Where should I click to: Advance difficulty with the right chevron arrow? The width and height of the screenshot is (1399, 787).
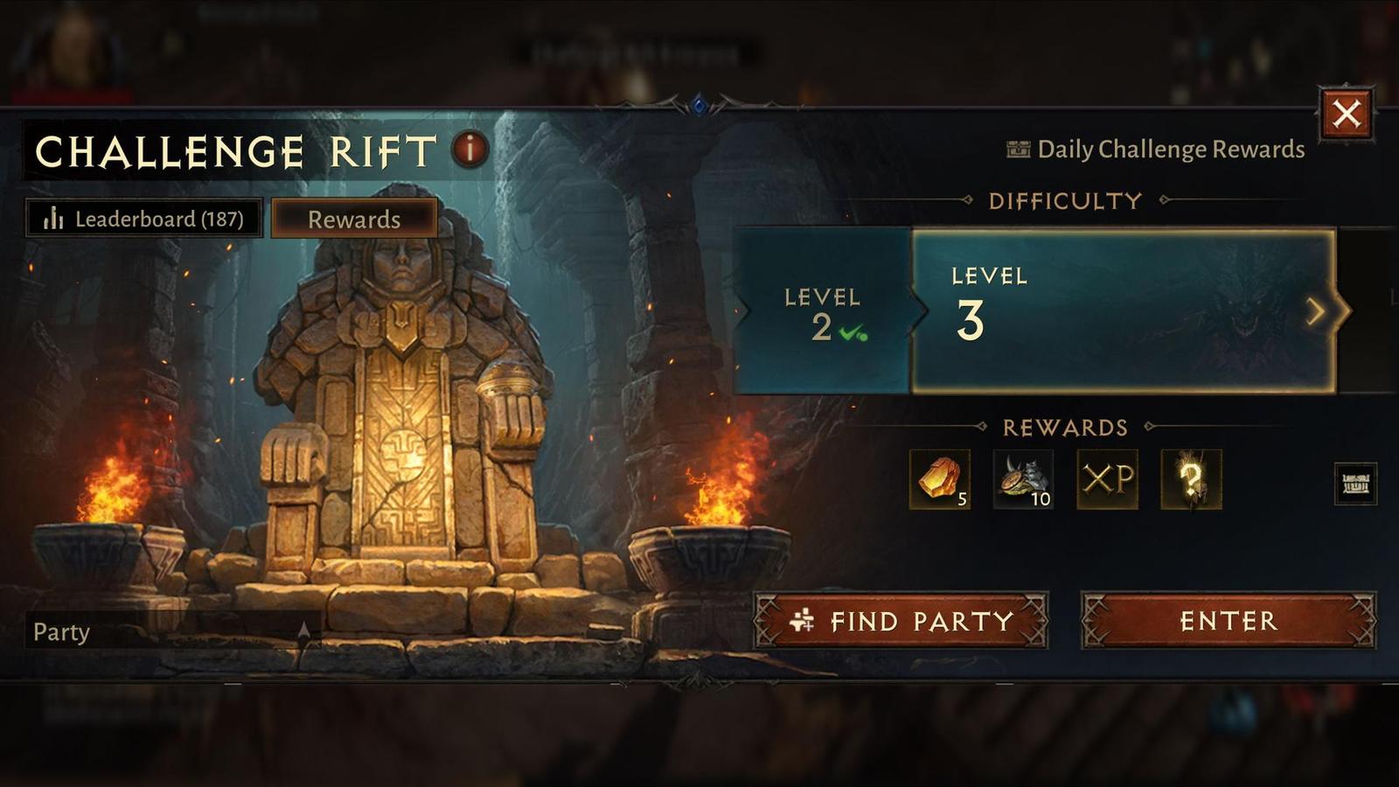[1315, 311]
